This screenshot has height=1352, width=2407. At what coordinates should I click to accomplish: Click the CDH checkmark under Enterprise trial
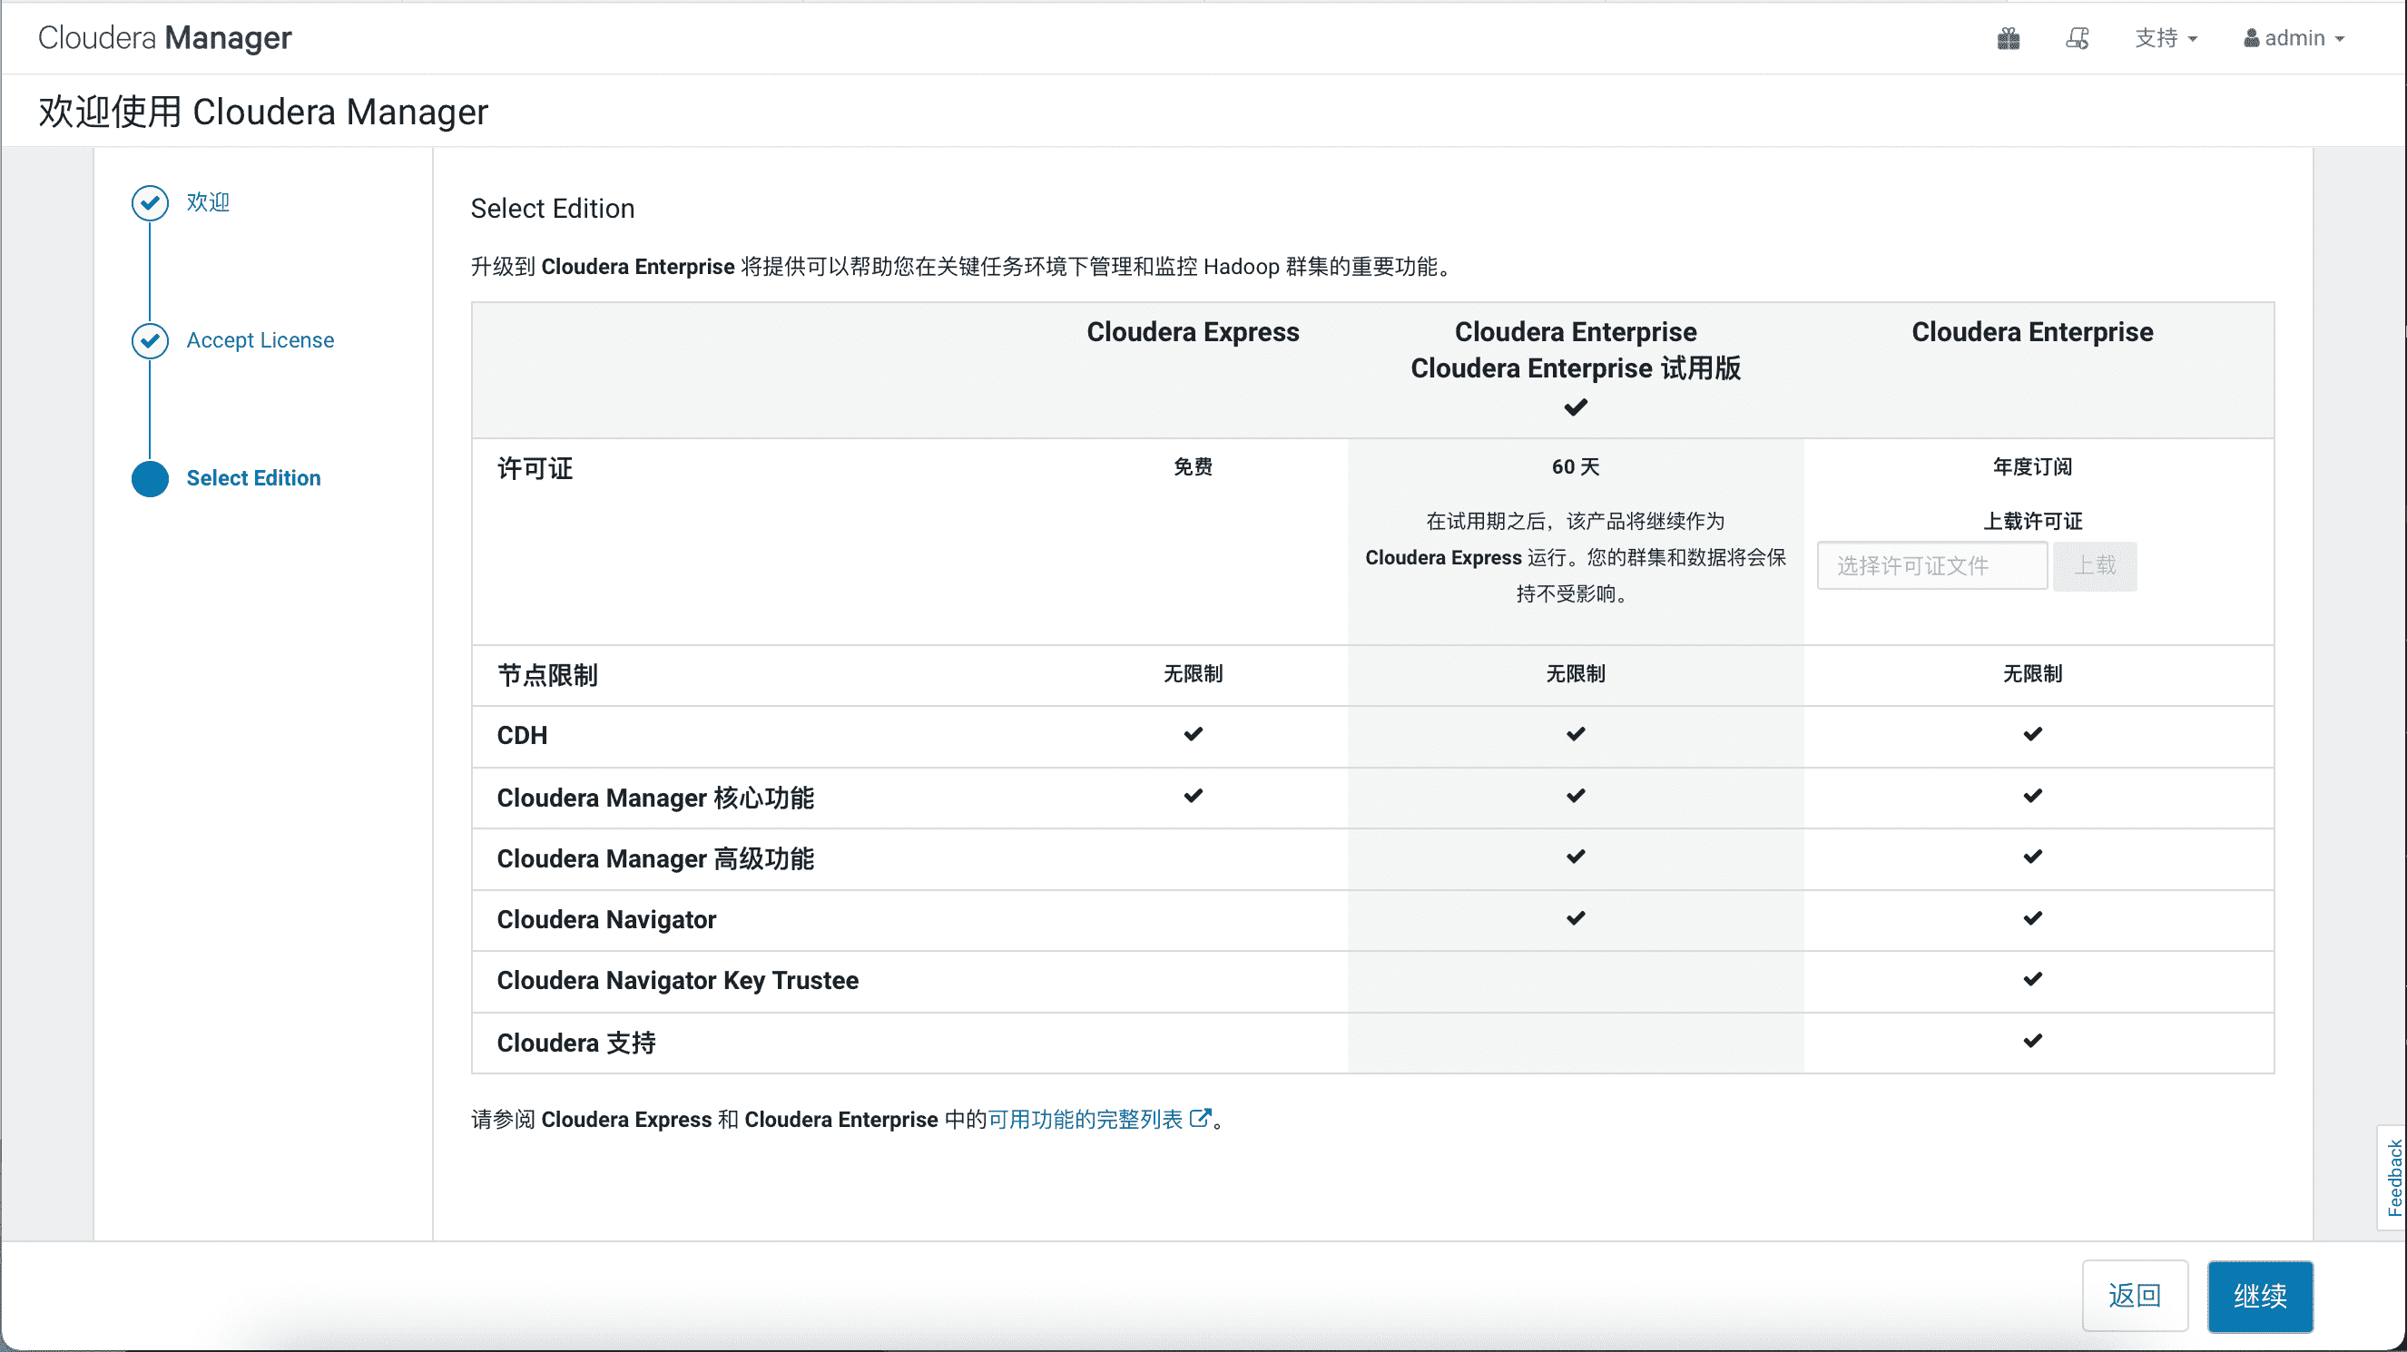pos(1576,734)
